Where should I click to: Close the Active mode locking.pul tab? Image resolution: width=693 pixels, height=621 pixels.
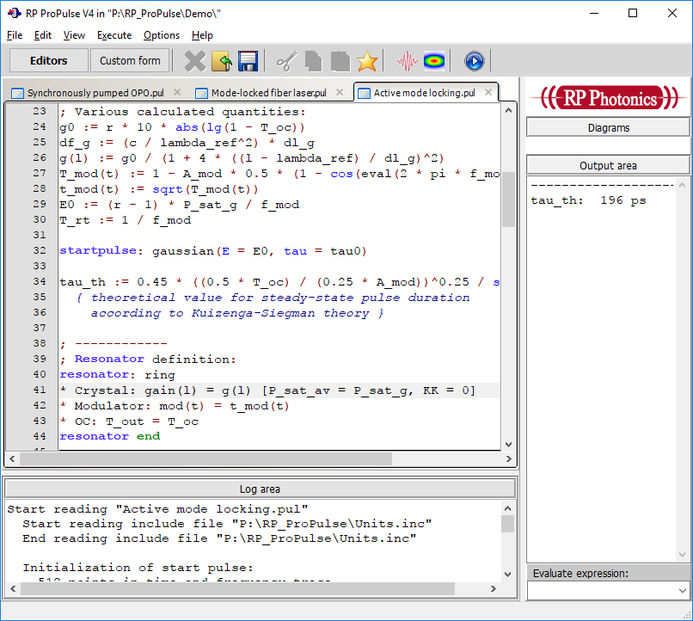(x=488, y=92)
